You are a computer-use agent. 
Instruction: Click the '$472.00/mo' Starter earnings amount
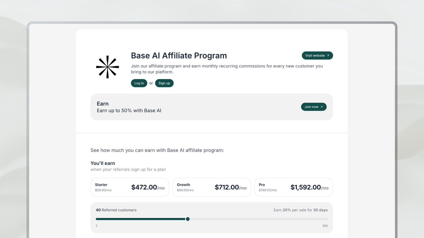pyautogui.click(x=148, y=188)
